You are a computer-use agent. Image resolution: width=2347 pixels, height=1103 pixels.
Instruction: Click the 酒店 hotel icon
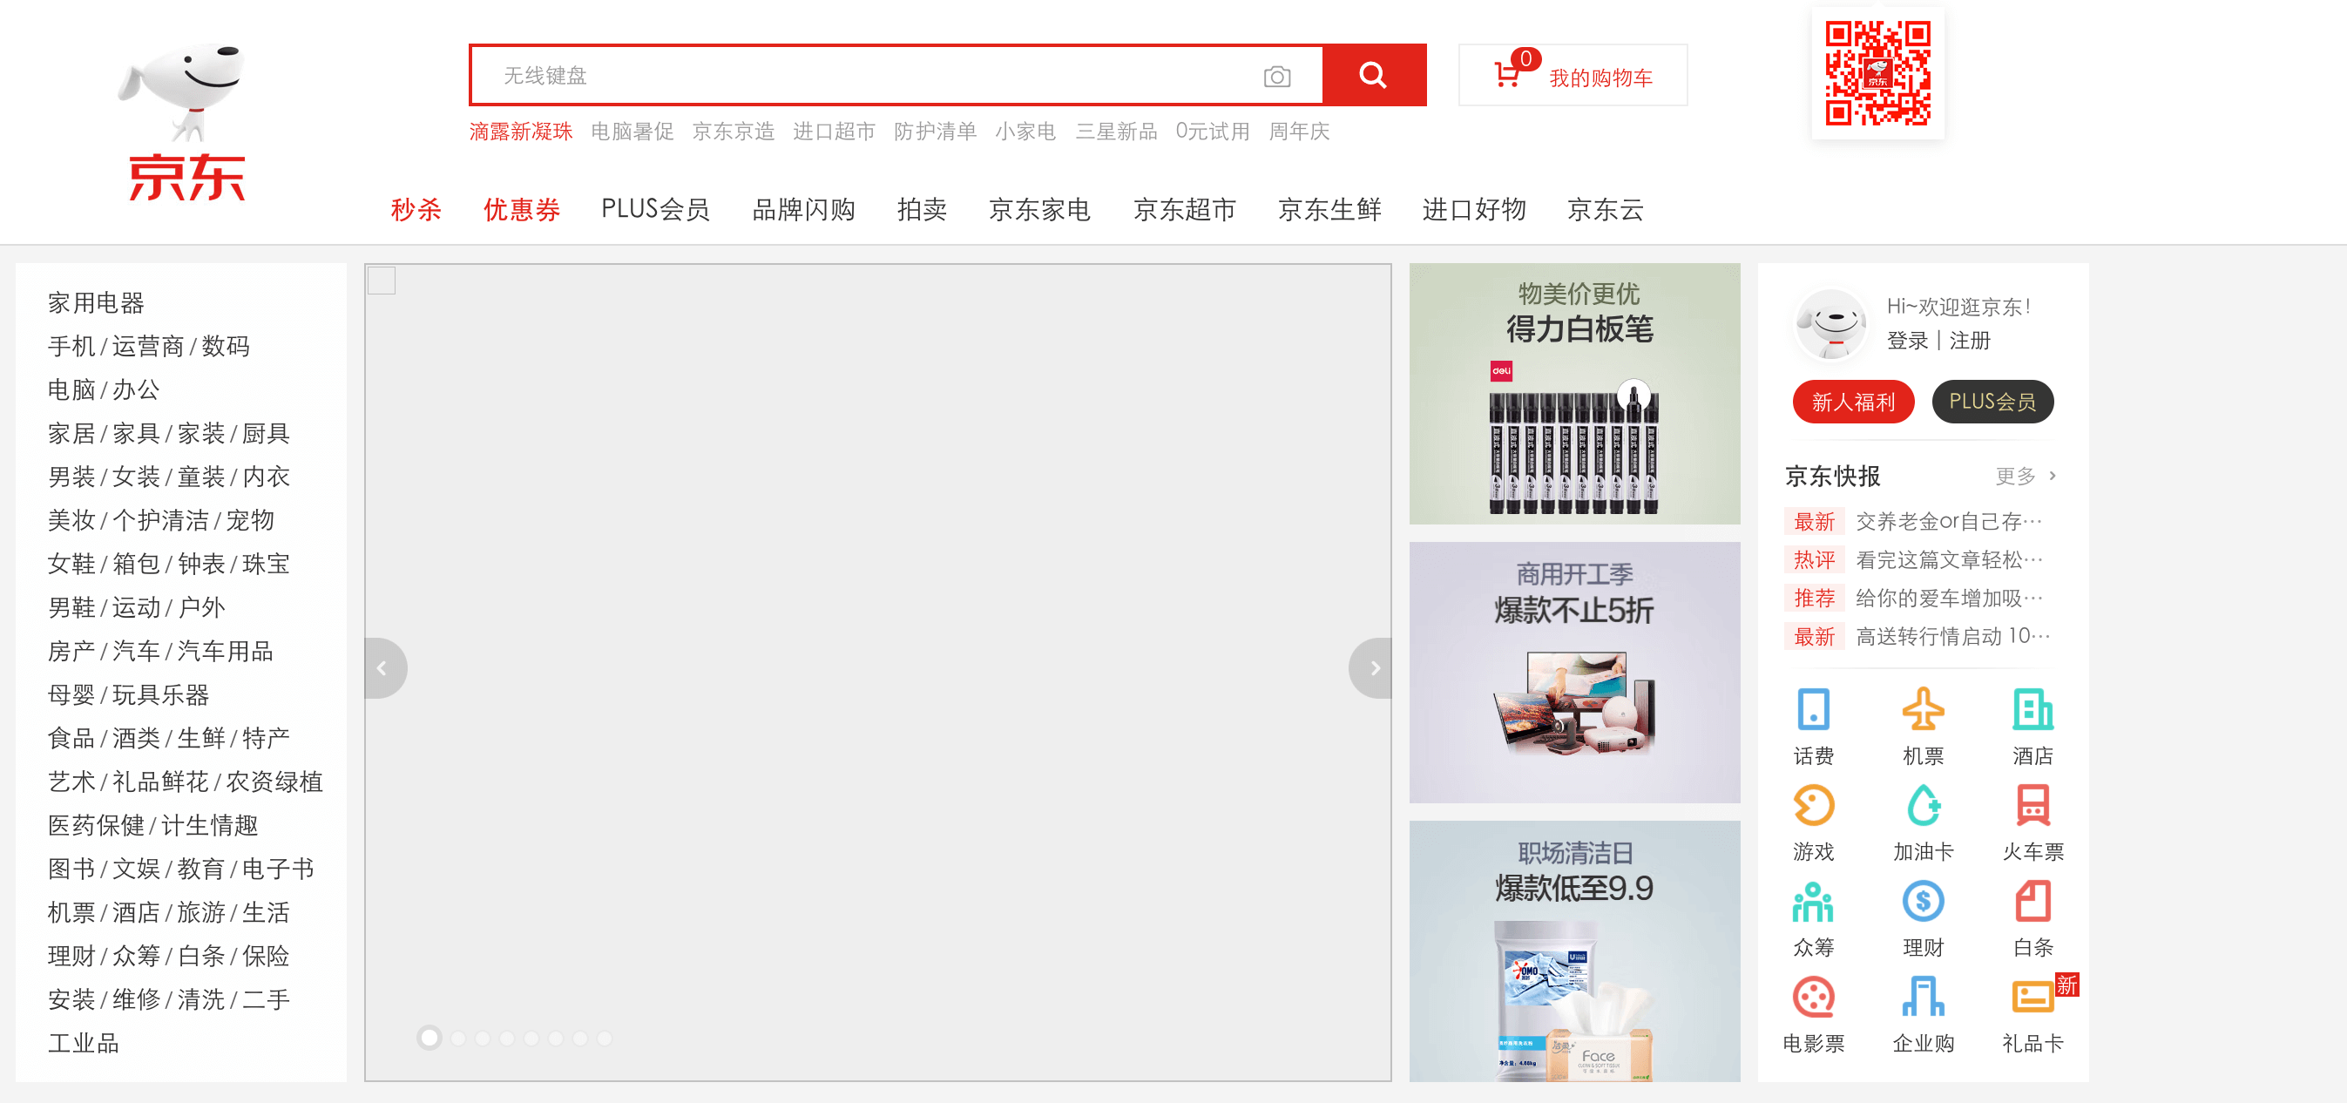coord(2032,709)
